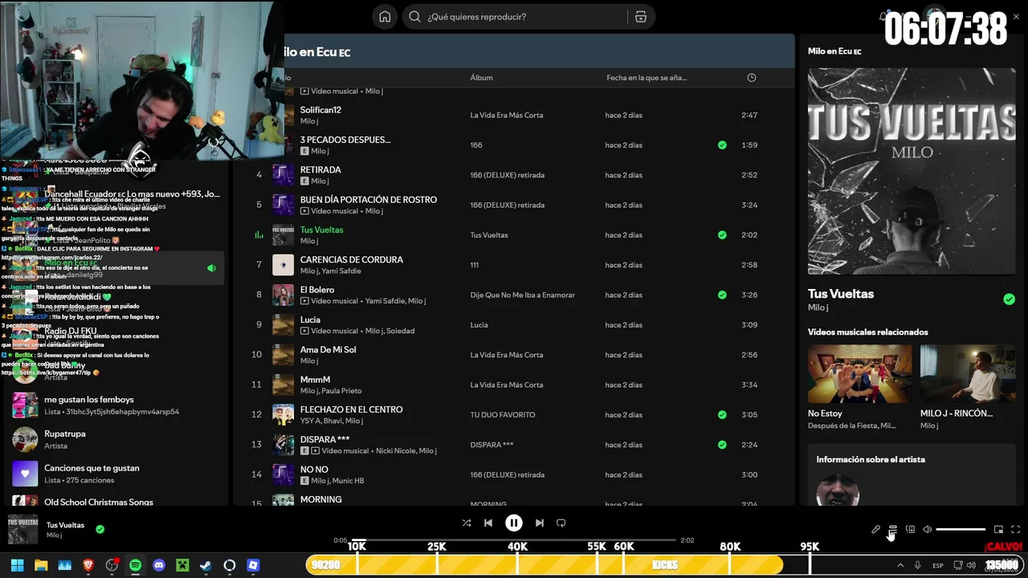Toggle saved checkmark on 3 PECADOS DESPUES row
The image size is (1028, 578).
pyautogui.click(x=722, y=145)
